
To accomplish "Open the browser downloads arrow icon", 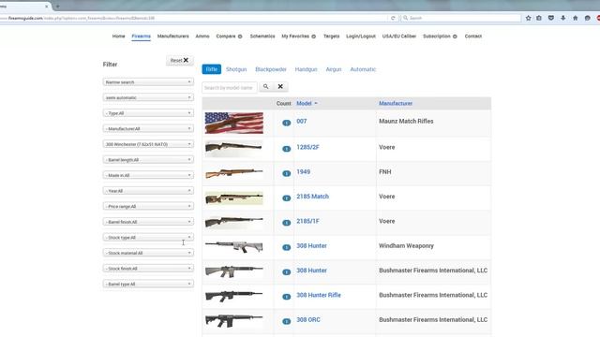I will (x=562, y=18).
